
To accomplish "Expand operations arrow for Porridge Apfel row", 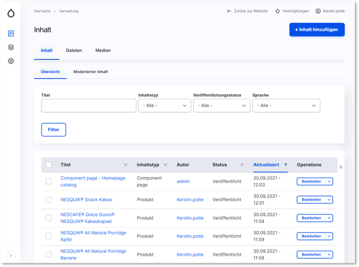I will [329, 236].
